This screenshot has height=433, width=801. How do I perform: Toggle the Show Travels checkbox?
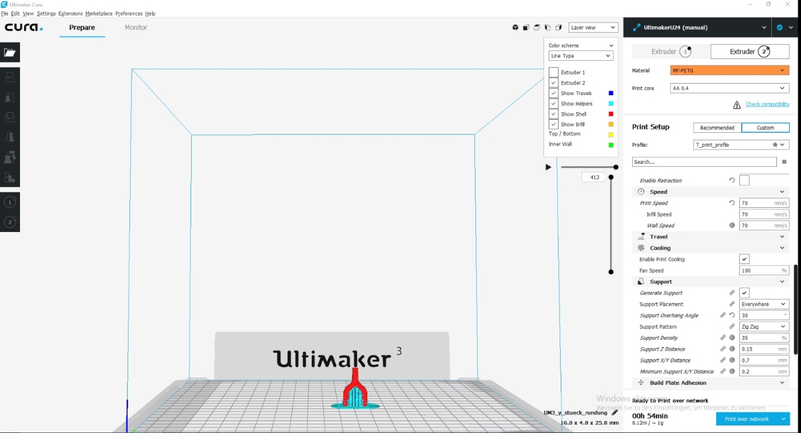pyautogui.click(x=553, y=93)
